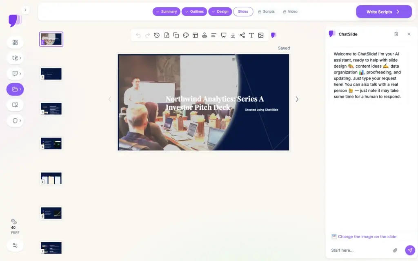The height and width of the screenshot is (261, 418).
Task: Open the color palette theme tool
Action: (x=186, y=35)
